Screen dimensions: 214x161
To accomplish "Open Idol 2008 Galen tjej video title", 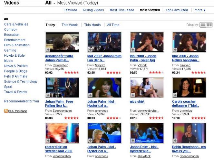I will (x=143, y=58).
